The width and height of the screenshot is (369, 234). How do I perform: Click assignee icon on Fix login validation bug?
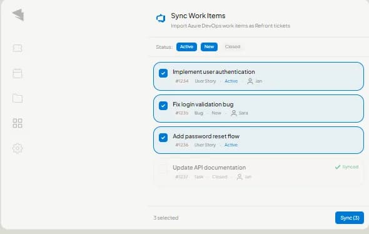pos(234,113)
